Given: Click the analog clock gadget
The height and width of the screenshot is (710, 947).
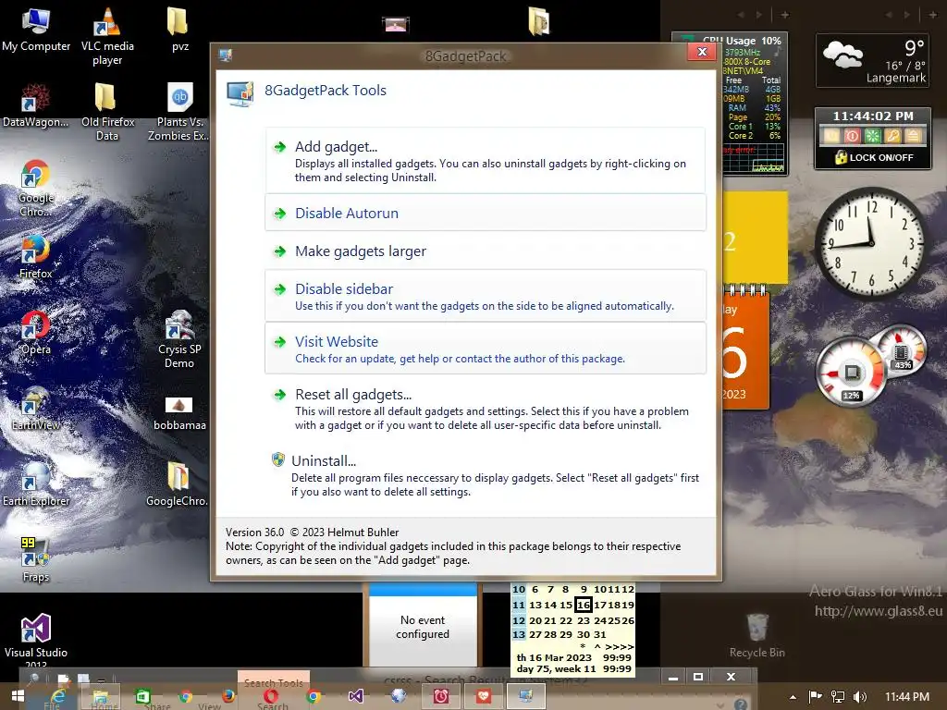Looking at the screenshot, I should pos(869,242).
